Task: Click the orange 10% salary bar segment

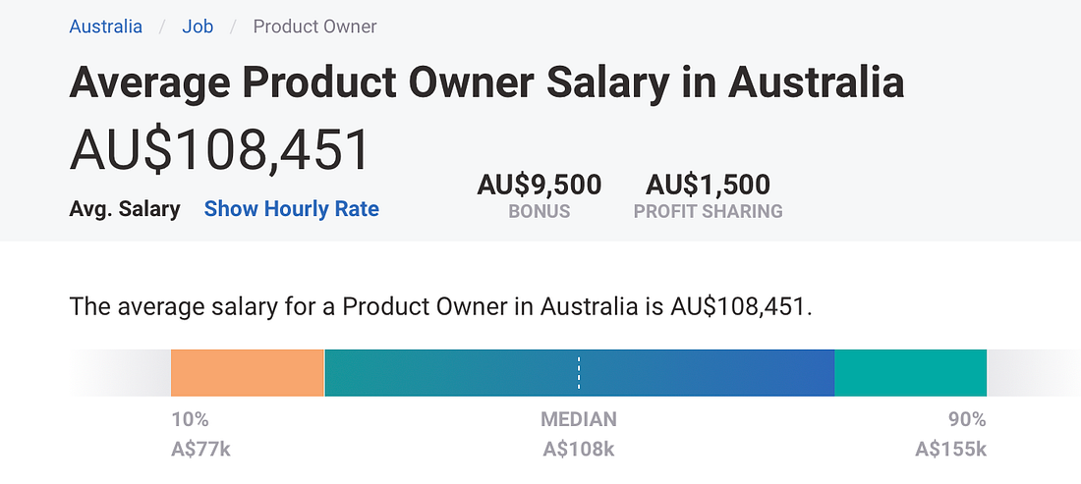Action: coord(248,372)
